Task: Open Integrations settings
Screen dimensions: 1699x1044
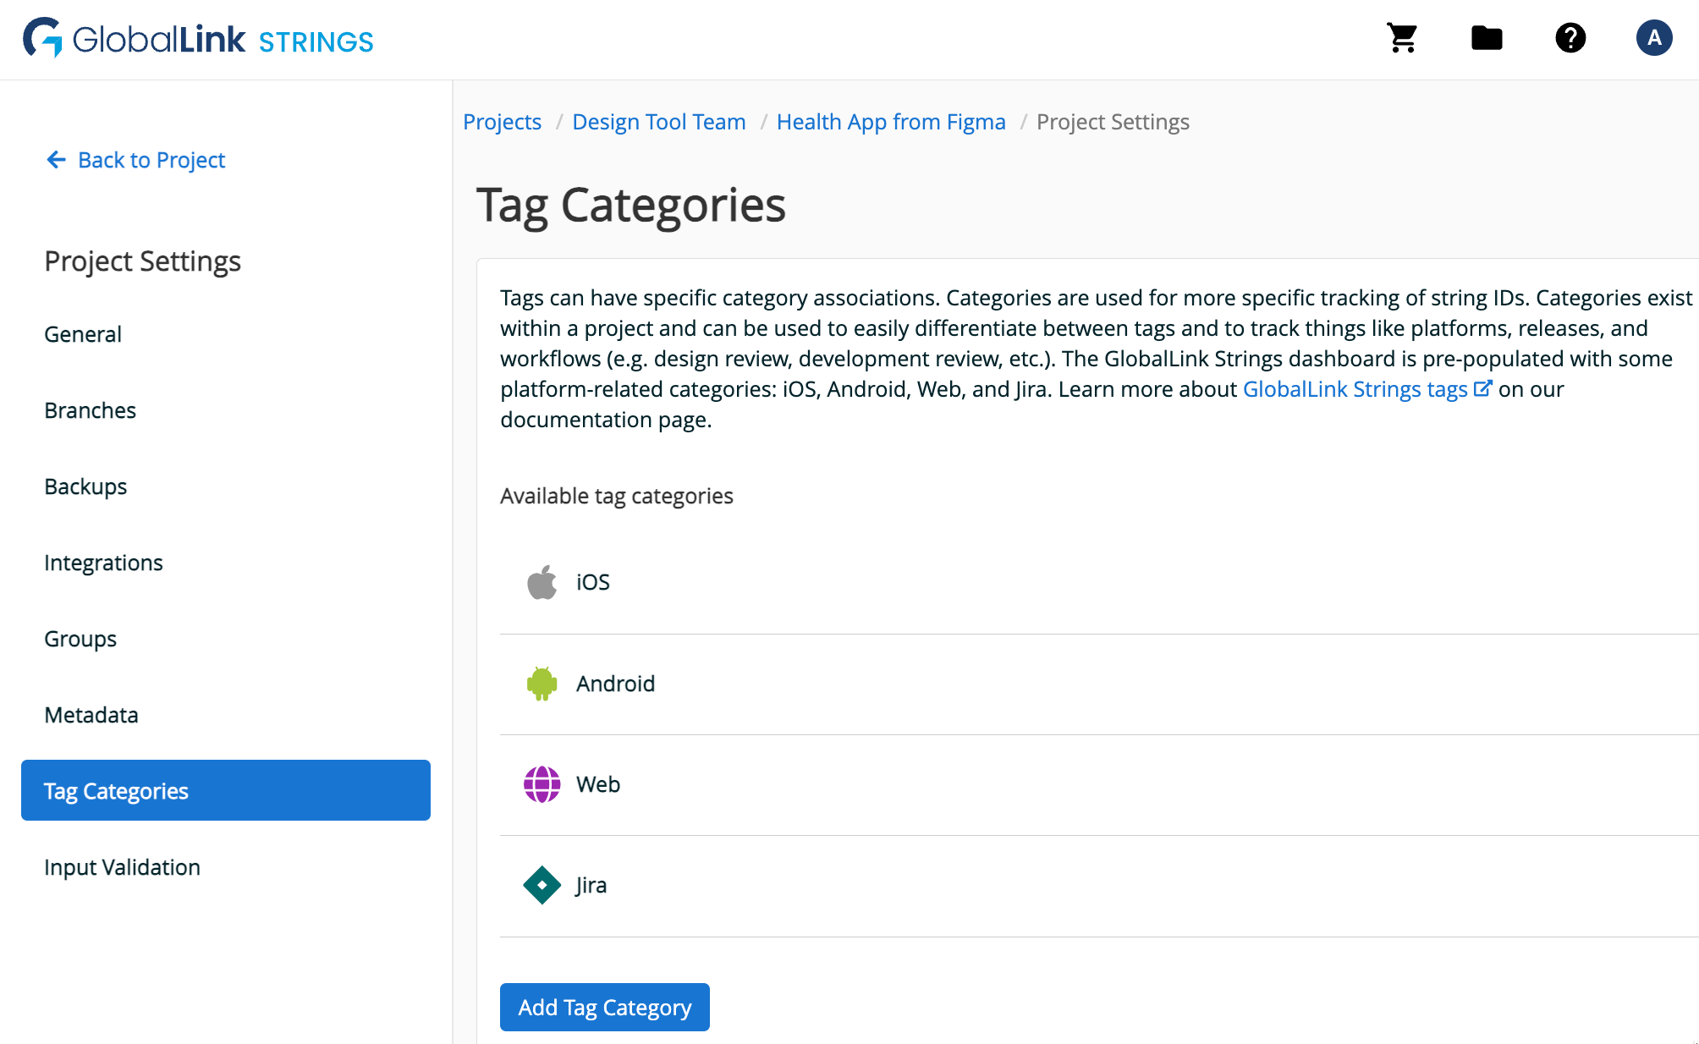Action: pos(103,563)
